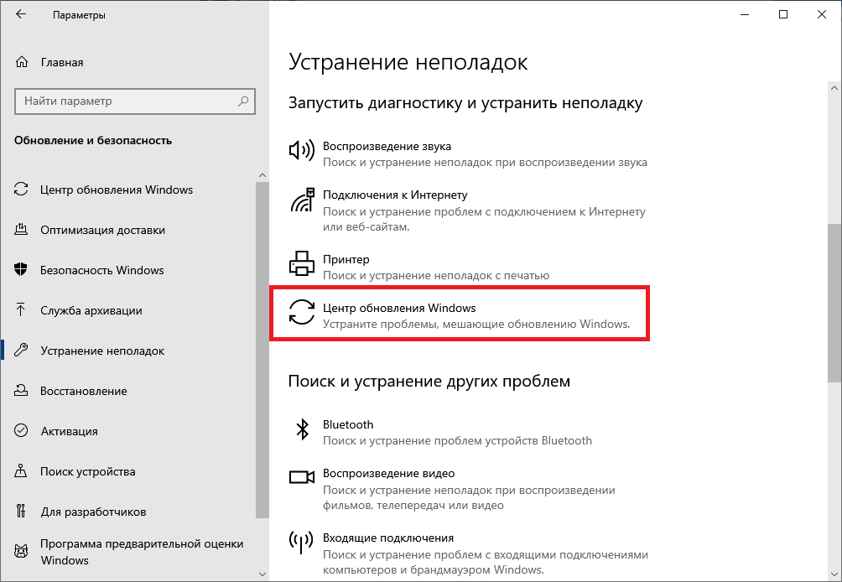
Task: Click the Оптимизация доставки icon
Action: point(21,229)
